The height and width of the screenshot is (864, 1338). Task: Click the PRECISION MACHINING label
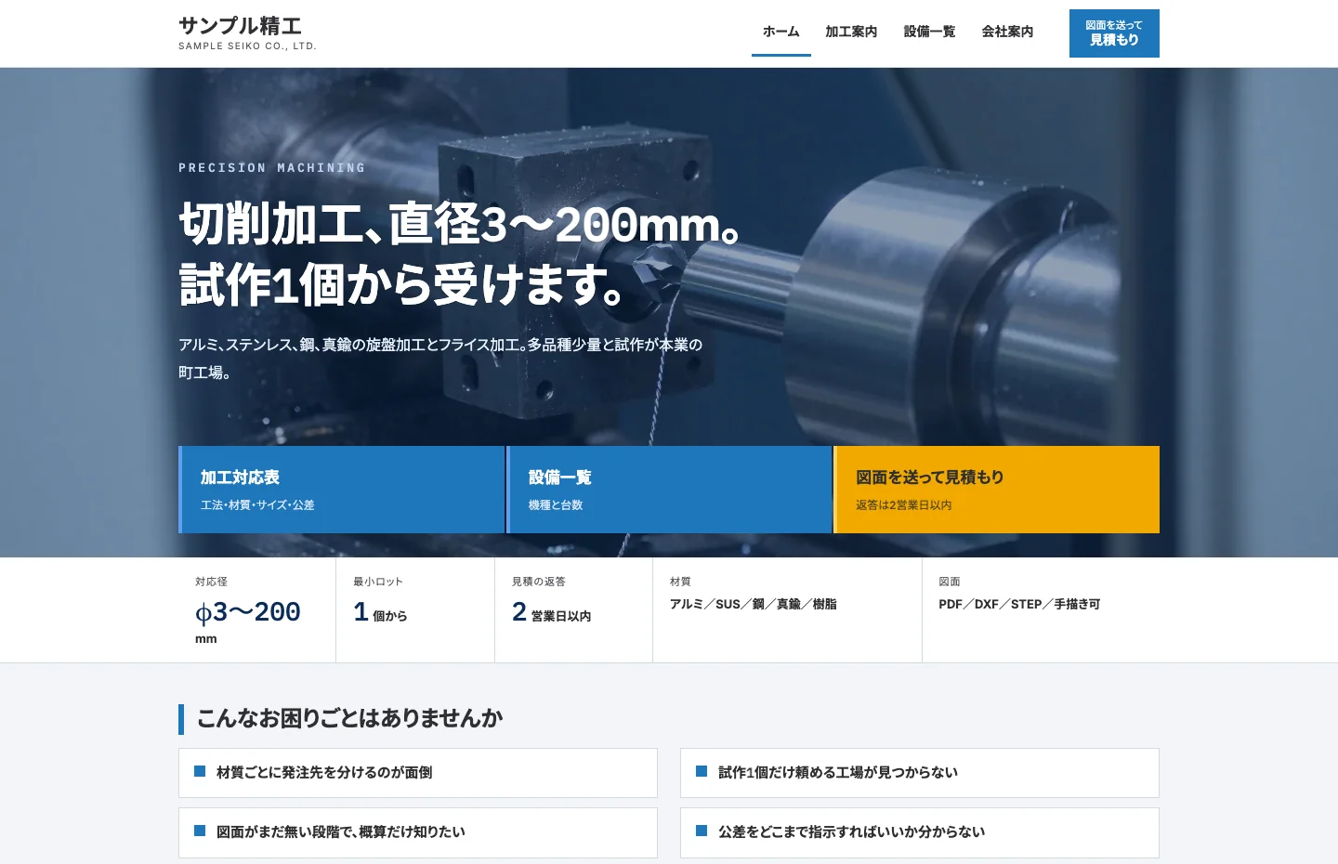coord(272,168)
